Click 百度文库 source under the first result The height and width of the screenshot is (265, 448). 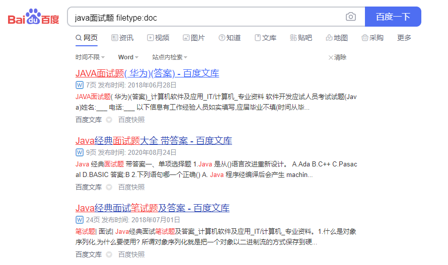pos(89,120)
